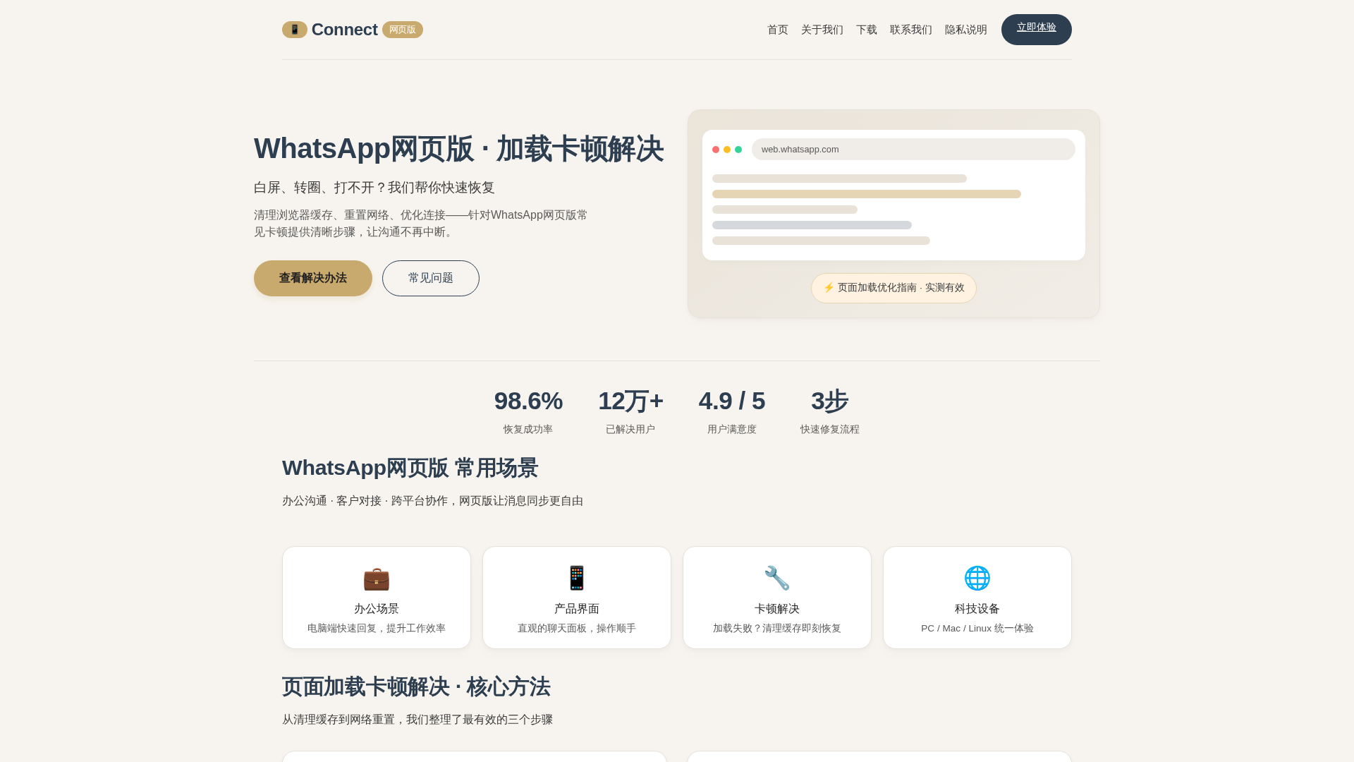Viewport: 1354px width, 762px height.
Task: Click the red dot in mock browser window
Action: point(716,150)
